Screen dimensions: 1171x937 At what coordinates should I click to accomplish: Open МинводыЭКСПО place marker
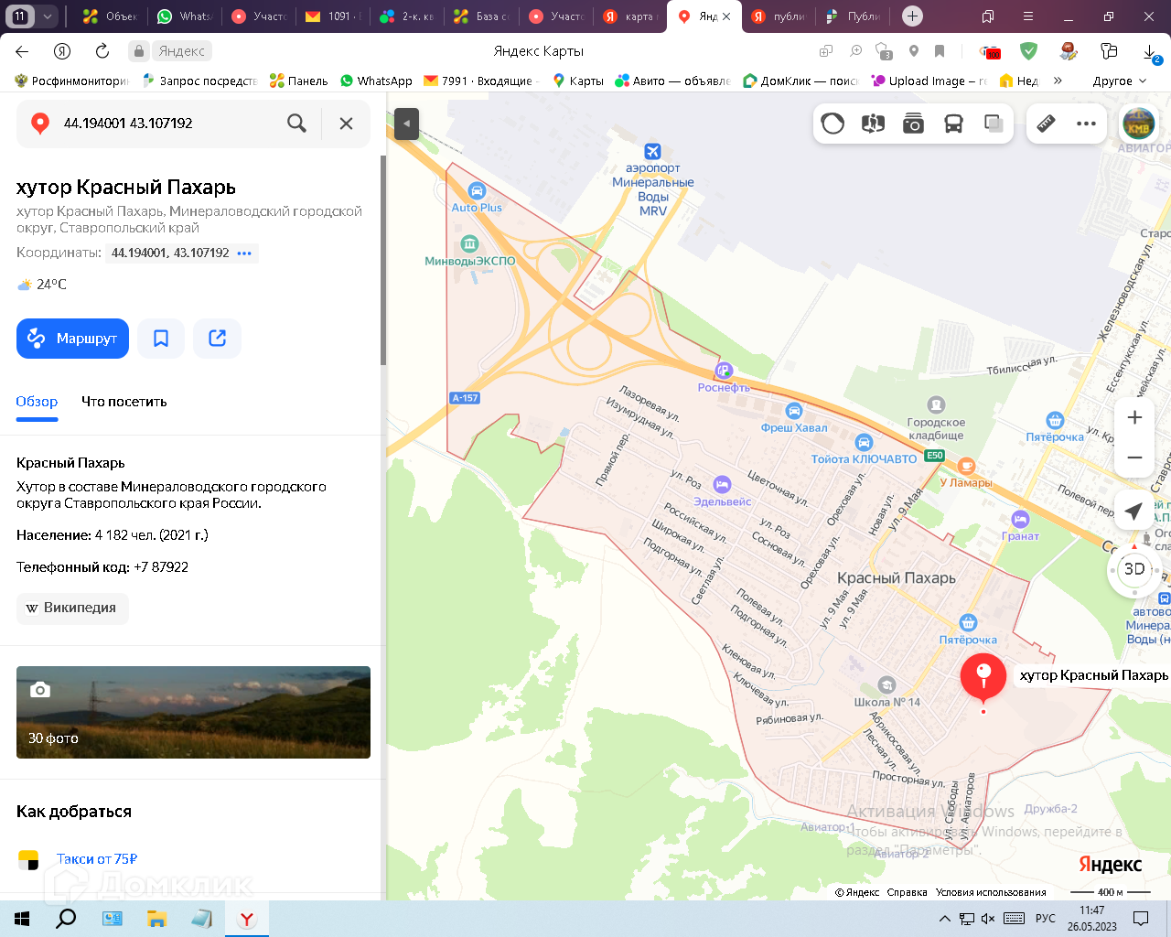click(469, 243)
